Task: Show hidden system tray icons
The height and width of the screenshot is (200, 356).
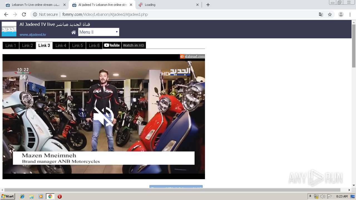Action: click(310, 196)
